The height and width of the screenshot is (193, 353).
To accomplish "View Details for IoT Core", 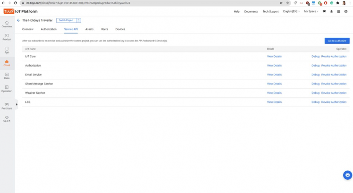I will [x=274, y=56].
